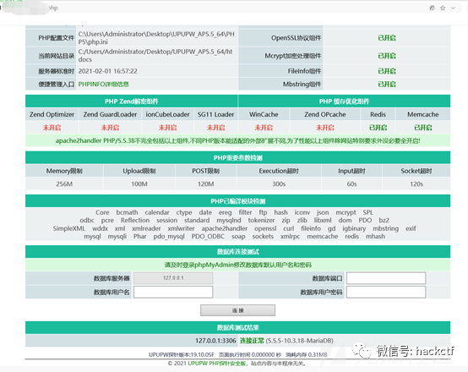The height and width of the screenshot is (372, 468).
Task: Click the PHP Zend解密组件 section header
Action: (131, 101)
